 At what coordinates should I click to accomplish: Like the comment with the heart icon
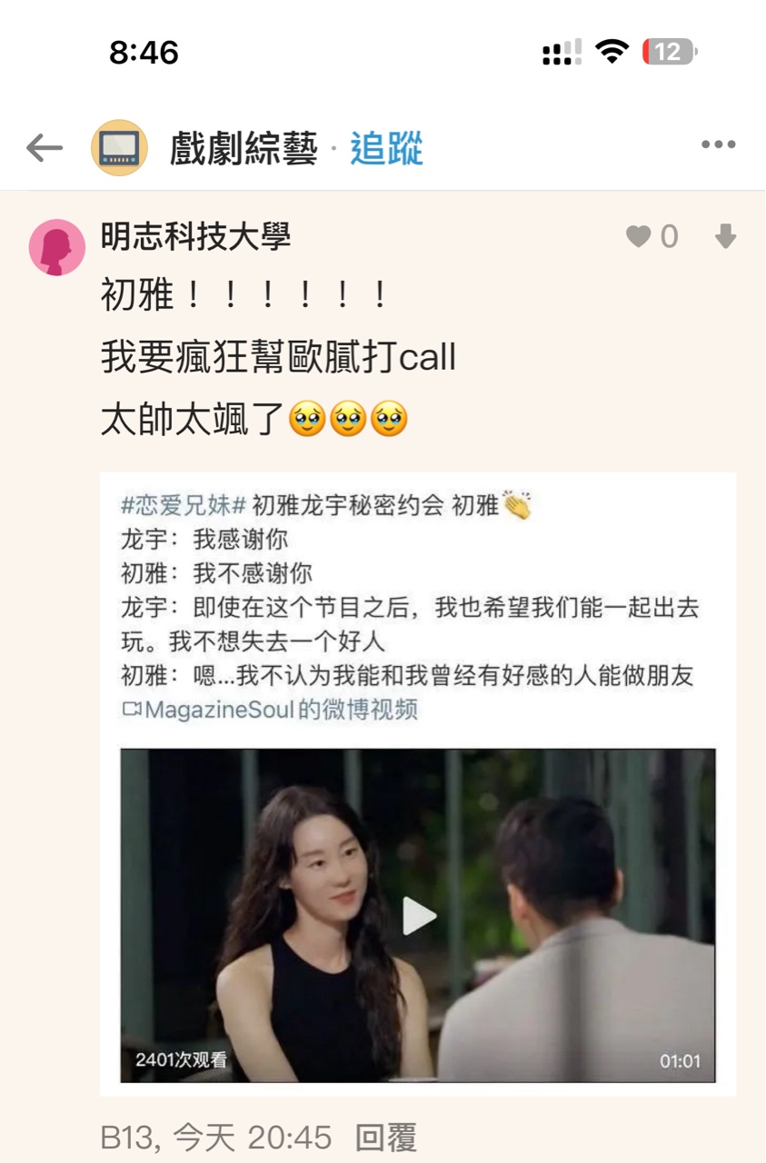coord(639,237)
